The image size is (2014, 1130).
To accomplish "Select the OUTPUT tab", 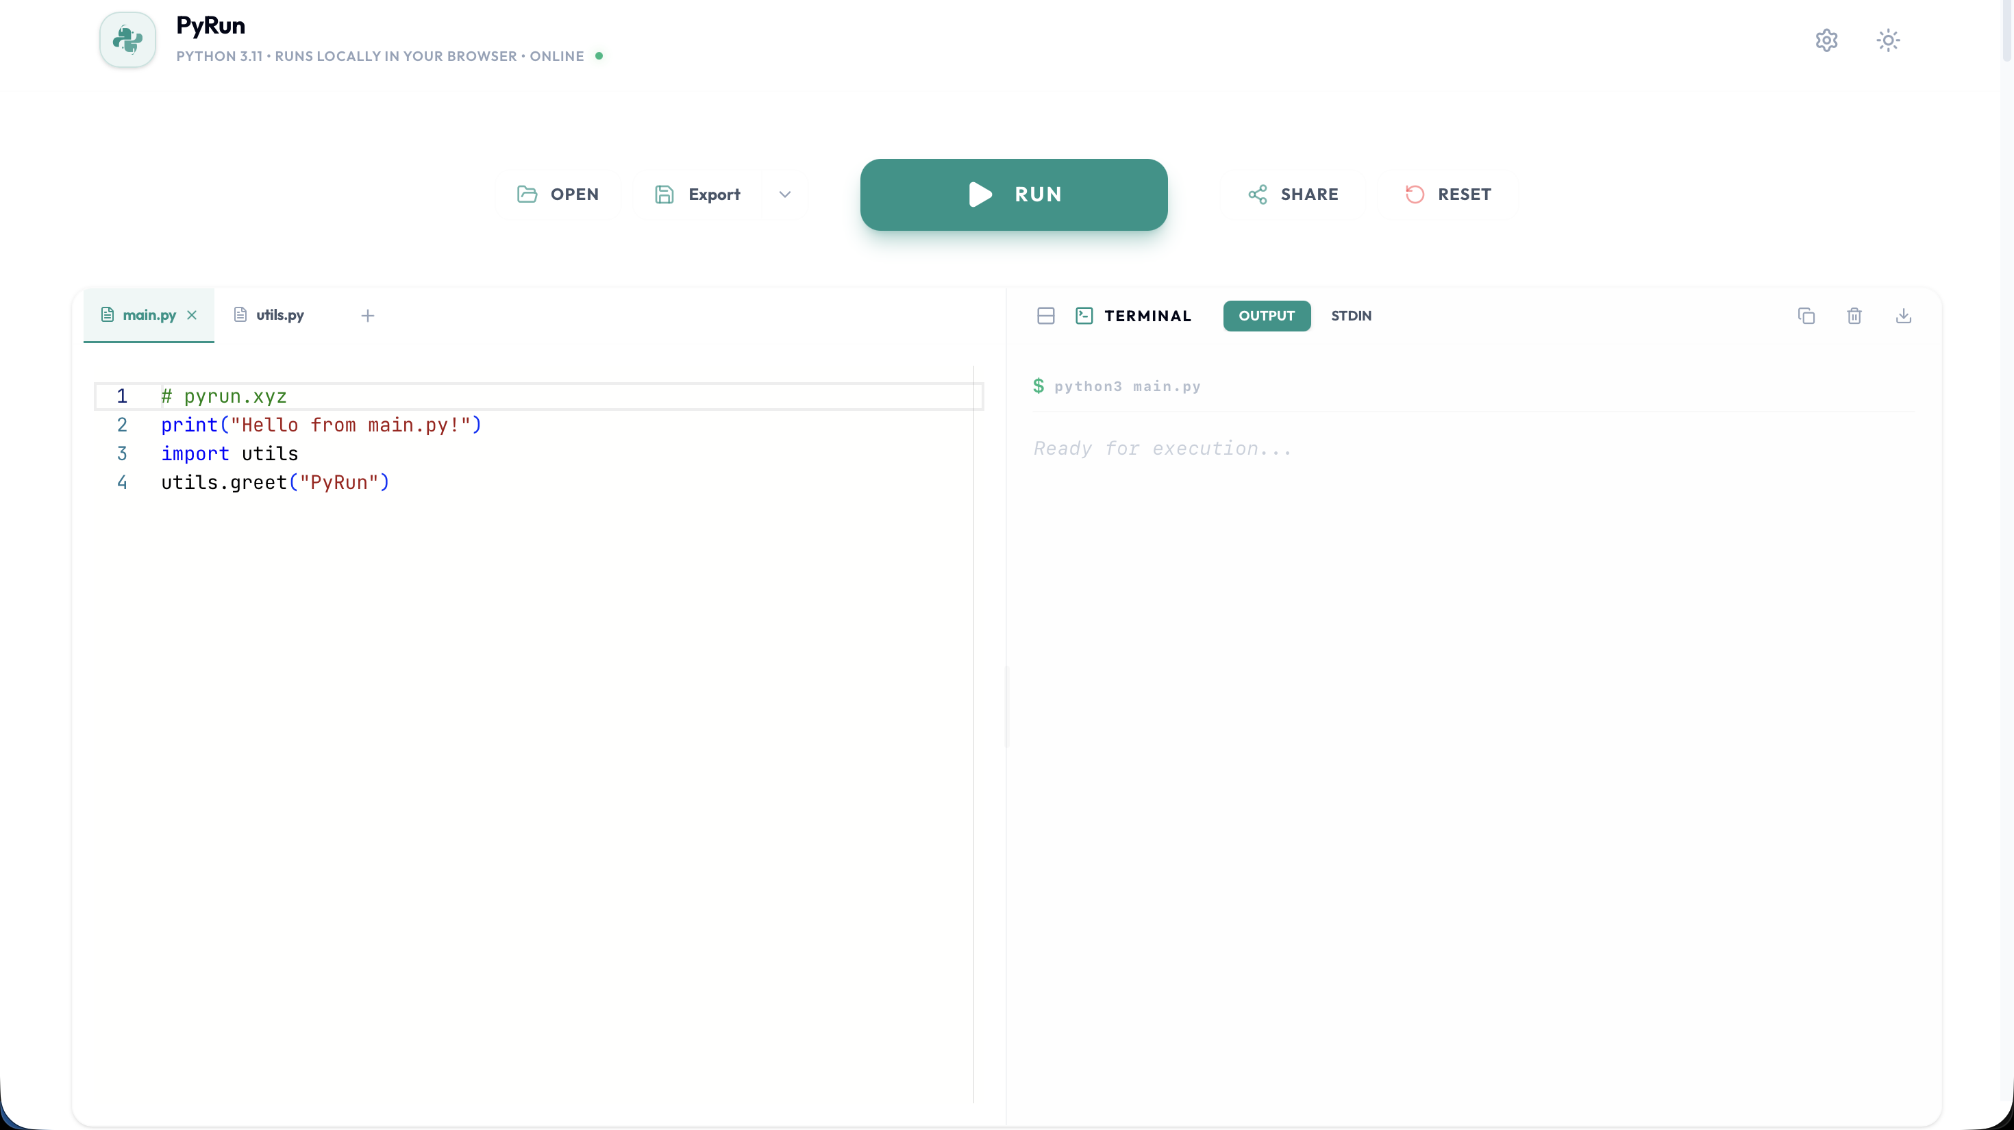I will 1267,316.
